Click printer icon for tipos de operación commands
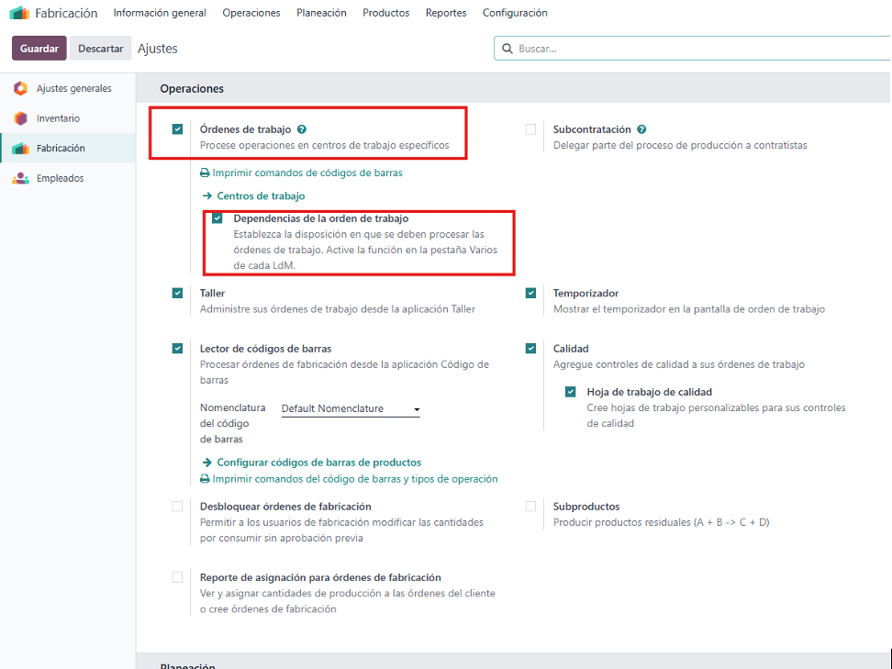This screenshot has height=669, width=892. point(205,479)
